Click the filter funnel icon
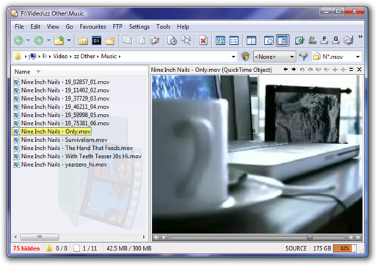This screenshot has width=377, height=266. 304,57
